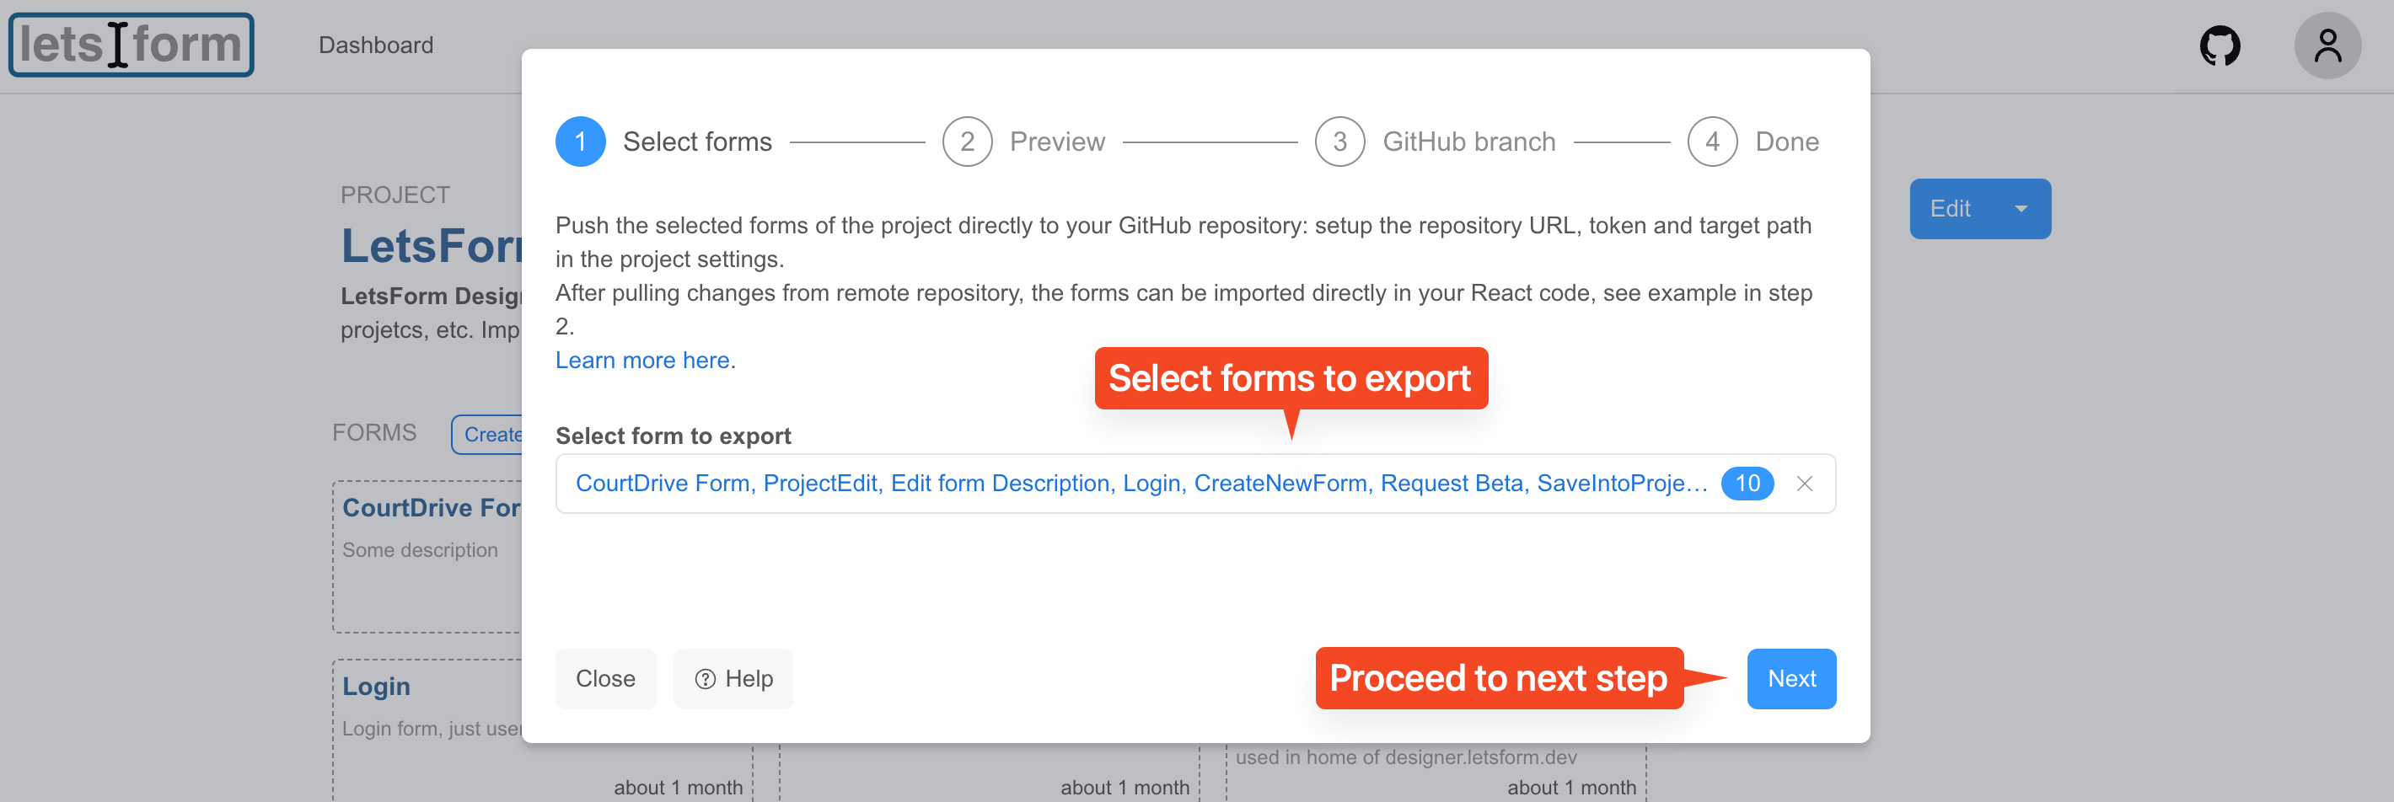This screenshot has height=802, width=2394.
Task: Clear selected forms with the X icon
Action: click(x=1804, y=484)
